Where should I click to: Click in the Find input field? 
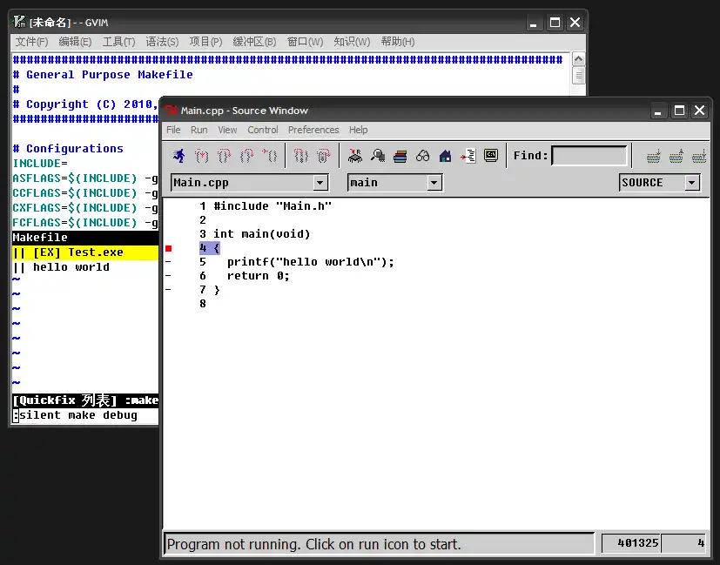[x=589, y=156]
